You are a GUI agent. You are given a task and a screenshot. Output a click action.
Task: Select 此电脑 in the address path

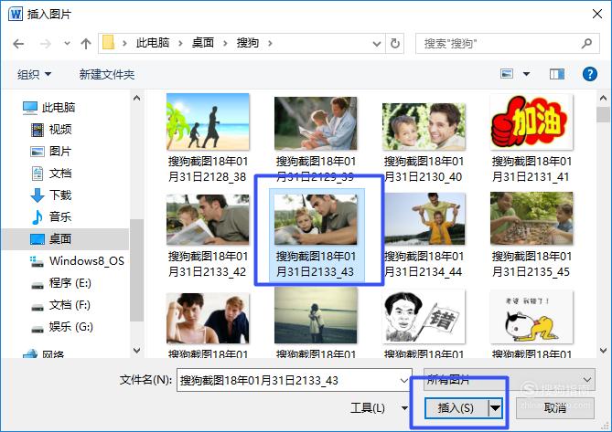tap(153, 42)
